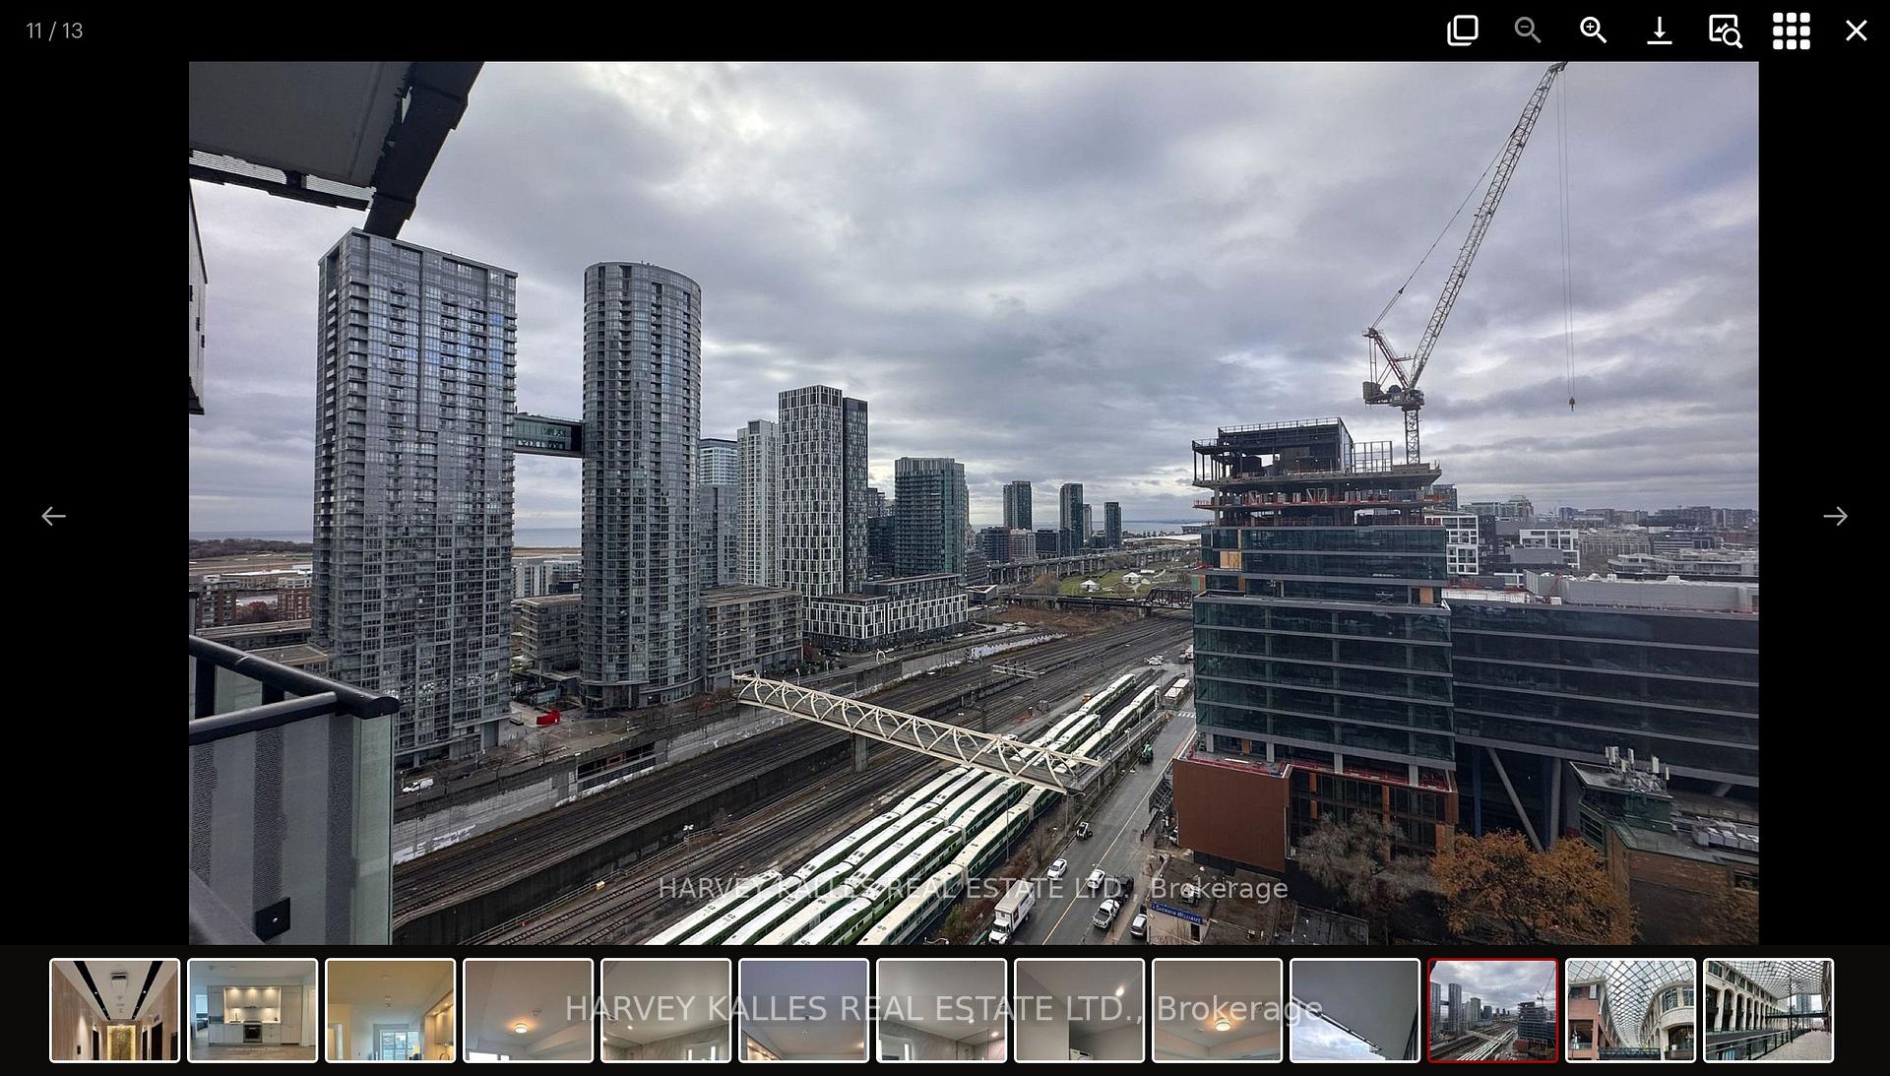Select the kitchen thumbnail
The width and height of the screenshot is (1890, 1076).
point(252,1010)
